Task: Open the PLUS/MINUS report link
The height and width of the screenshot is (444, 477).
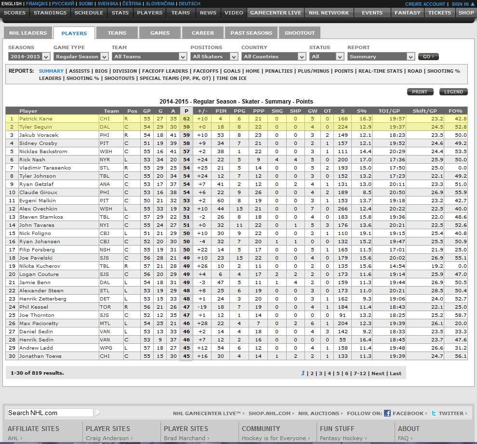Action: point(313,71)
